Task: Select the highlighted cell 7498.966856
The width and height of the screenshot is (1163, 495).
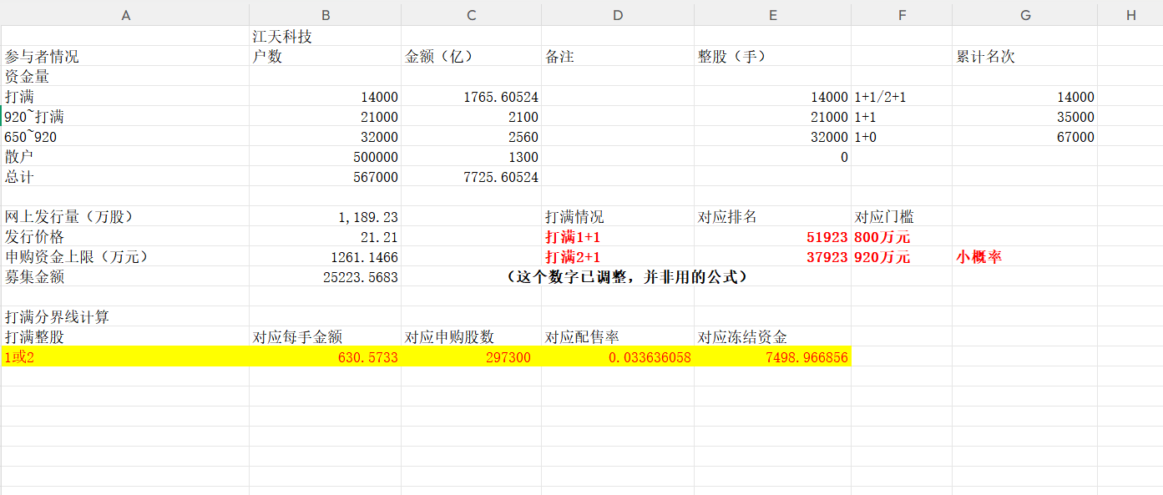Action: pos(772,357)
